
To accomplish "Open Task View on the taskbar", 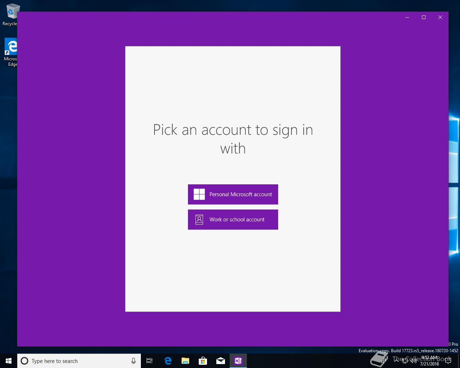I will click(149, 361).
